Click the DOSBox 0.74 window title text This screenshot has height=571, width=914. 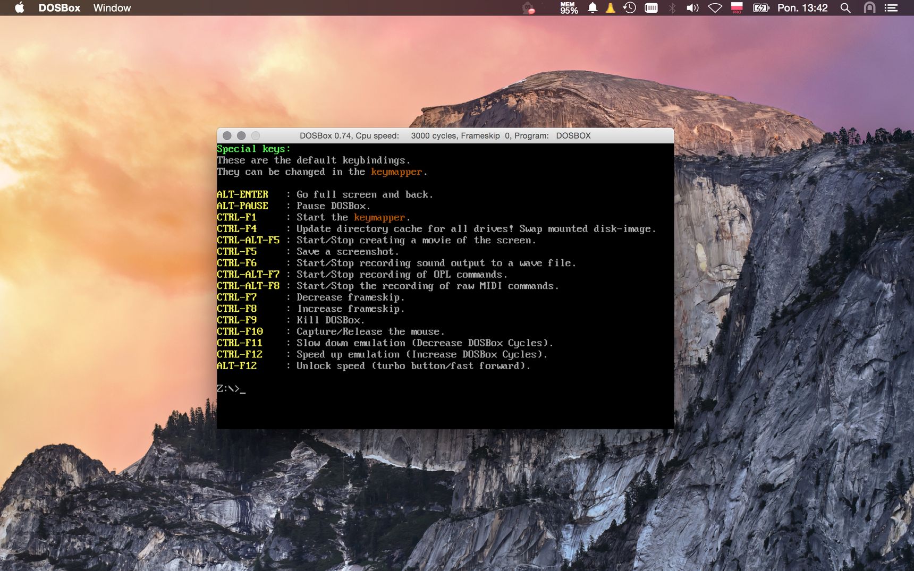pos(445,135)
